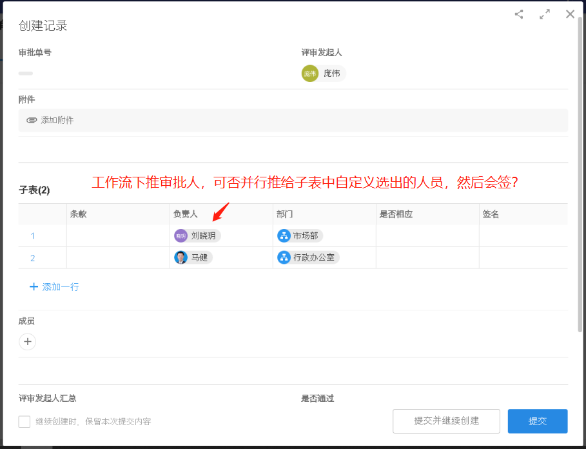Enable 继续创建时保留本次提交内容 checkbox
This screenshot has height=449, width=586.
(24, 421)
